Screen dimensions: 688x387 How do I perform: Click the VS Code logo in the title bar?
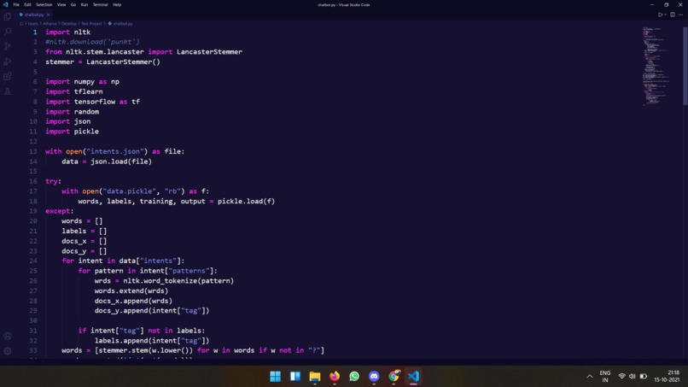tap(6, 5)
